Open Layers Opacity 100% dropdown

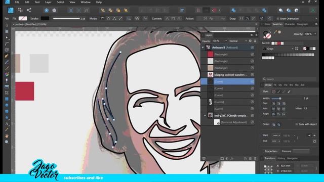(220, 41)
